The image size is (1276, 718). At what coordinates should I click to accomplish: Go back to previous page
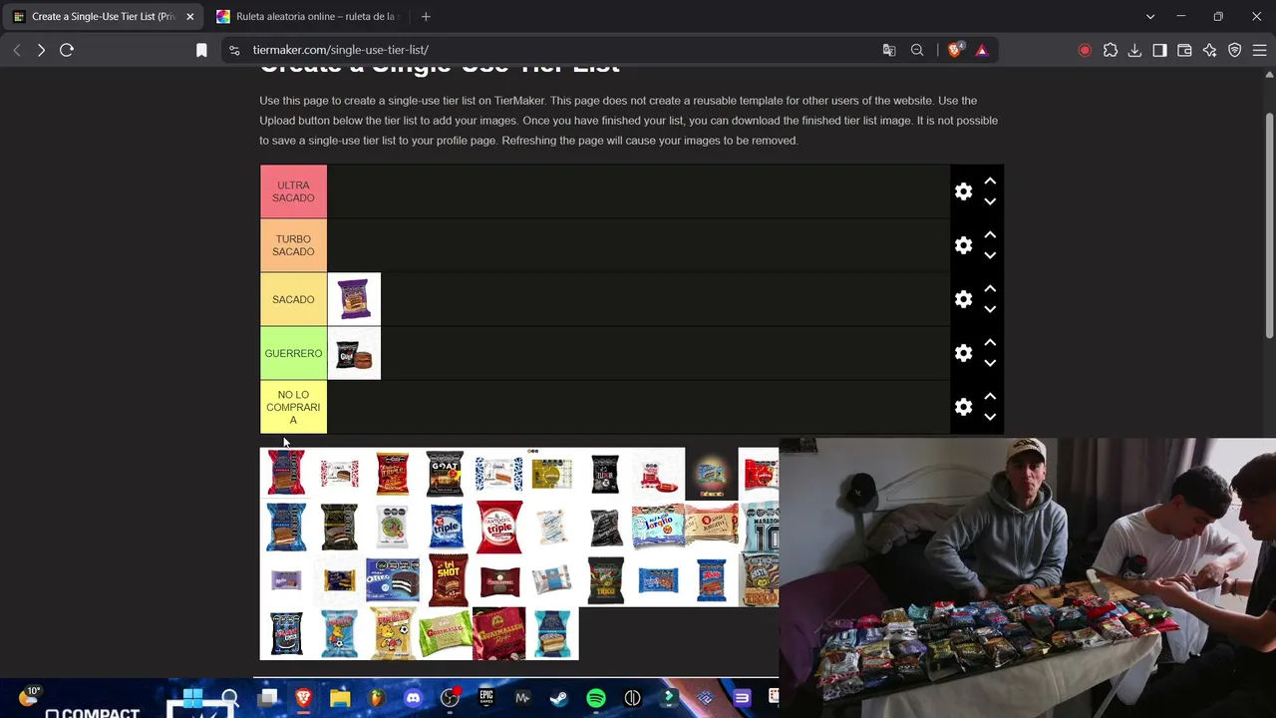(17, 50)
